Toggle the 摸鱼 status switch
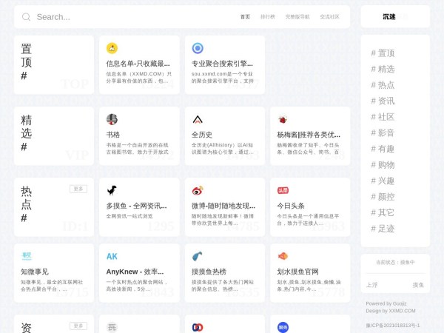The width and height of the screenshot is (444, 333). (418, 285)
